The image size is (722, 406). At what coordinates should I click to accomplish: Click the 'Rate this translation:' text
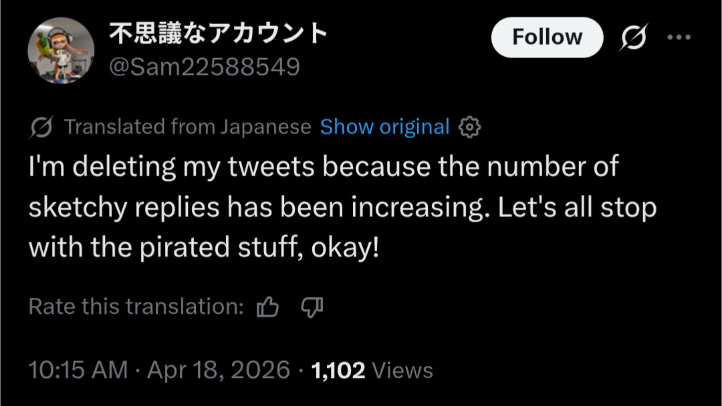tap(136, 307)
